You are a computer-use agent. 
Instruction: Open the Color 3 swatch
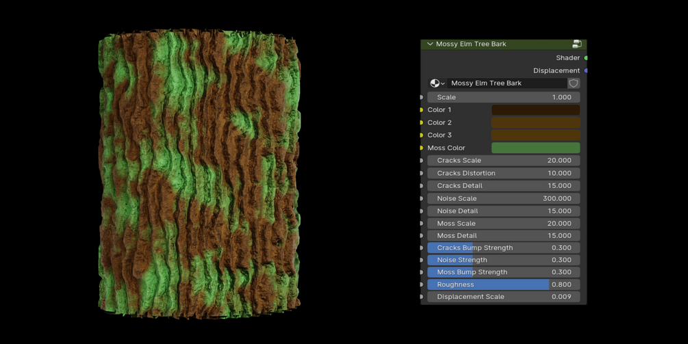click(x=535, y=135)
